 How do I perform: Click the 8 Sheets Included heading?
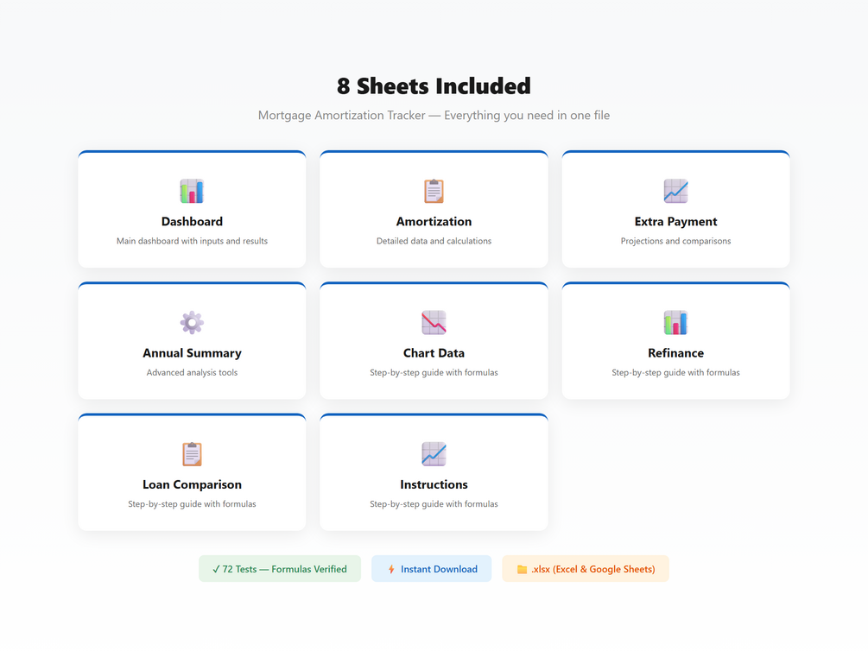[x=434, y=86]
